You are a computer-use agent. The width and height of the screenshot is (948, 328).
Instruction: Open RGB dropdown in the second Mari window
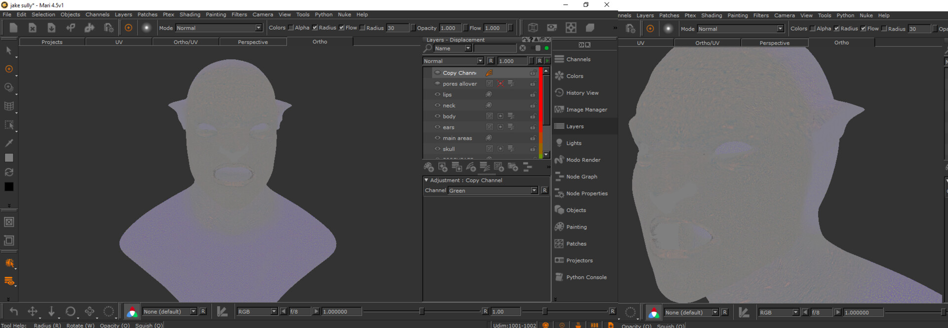point(779,313)
